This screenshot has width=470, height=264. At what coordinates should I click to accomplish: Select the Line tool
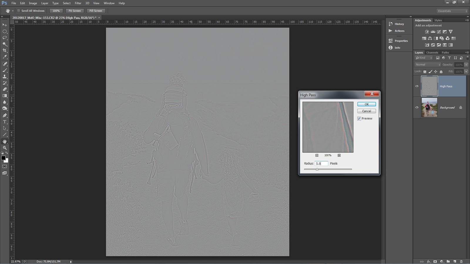(5, 135)
